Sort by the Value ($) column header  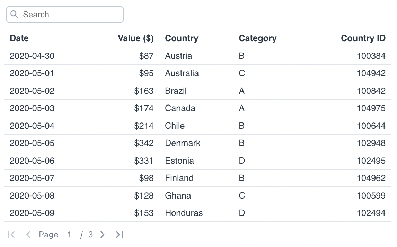(x=135, y=38)
